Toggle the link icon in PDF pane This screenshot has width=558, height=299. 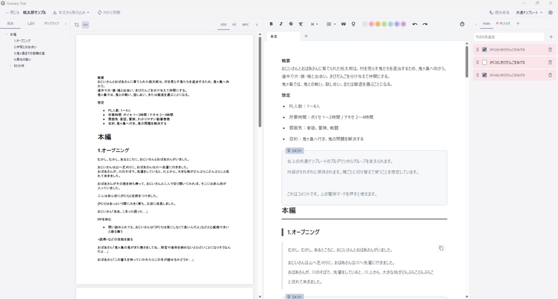[x=86, y=24]
